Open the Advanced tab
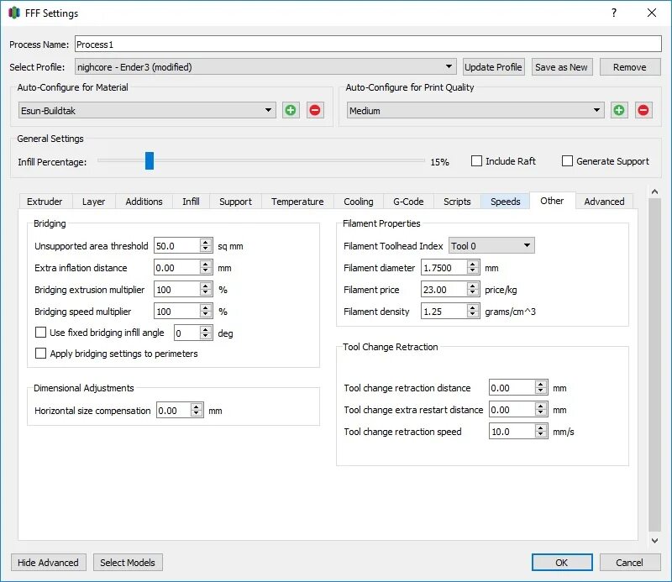 click(604, 202)
